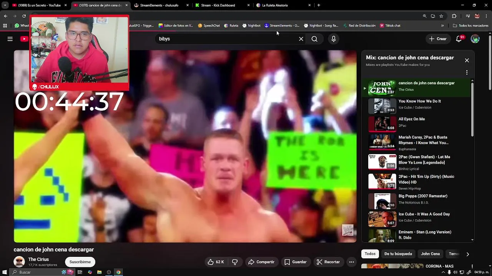Open the Task View taskbar icon
This screenshot has width=492, height=276.
(x=80, y=272)
